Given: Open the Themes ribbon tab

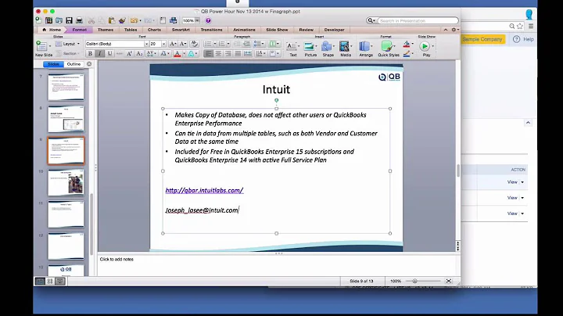Looking at the screenshot, I should (x=106, y=30).
